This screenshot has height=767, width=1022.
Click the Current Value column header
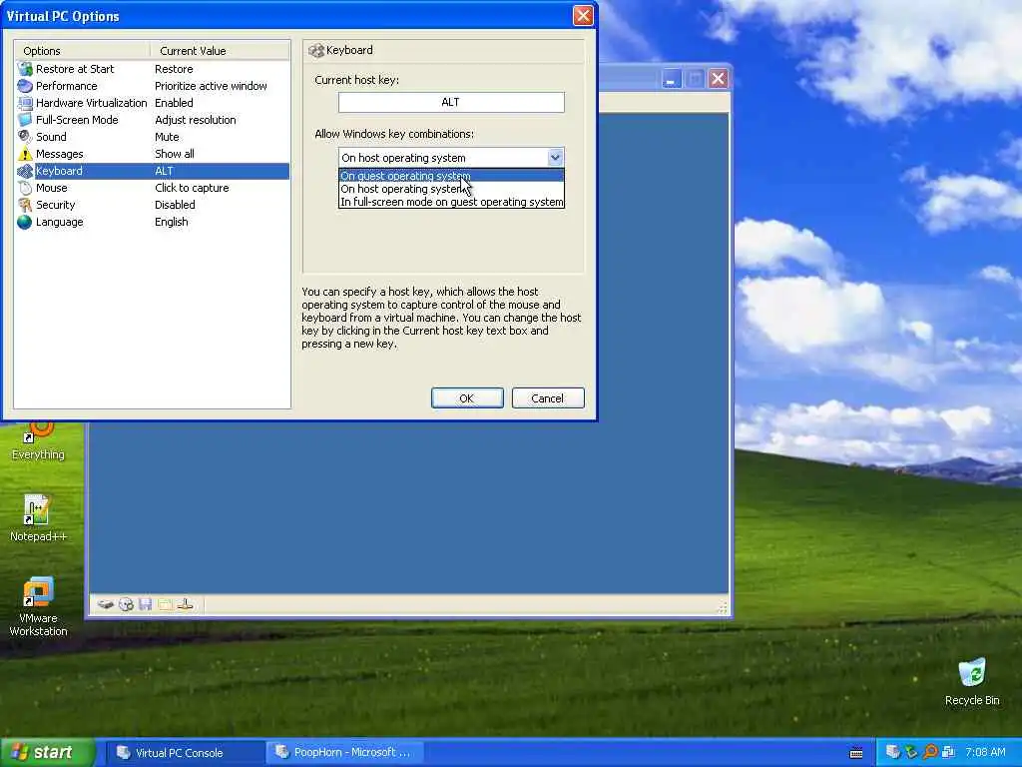point(221,51)
